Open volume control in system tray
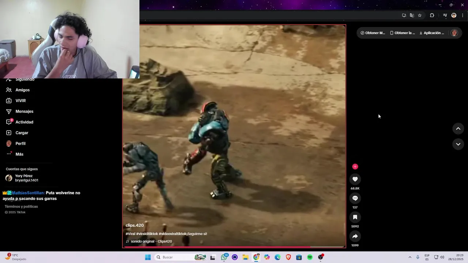468x263 pixels. pos(442,257)
